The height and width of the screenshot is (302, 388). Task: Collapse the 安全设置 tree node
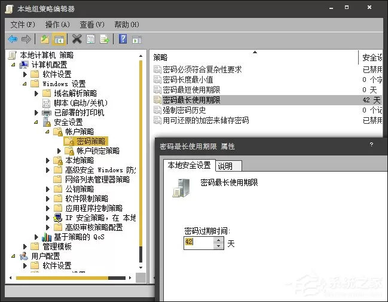[36, 122]
